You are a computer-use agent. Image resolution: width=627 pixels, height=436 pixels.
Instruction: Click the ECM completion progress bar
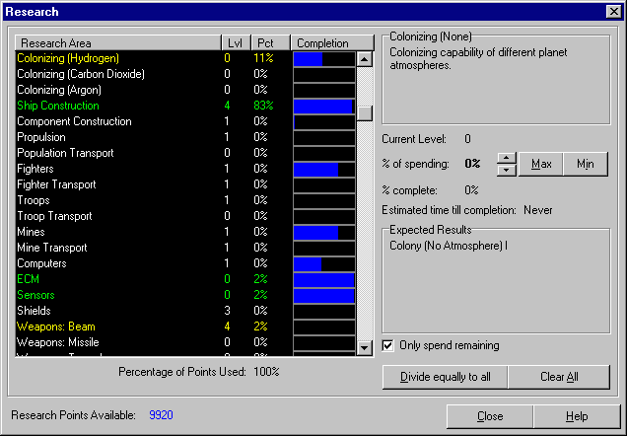pyautogui.click(x=324, y=279)
